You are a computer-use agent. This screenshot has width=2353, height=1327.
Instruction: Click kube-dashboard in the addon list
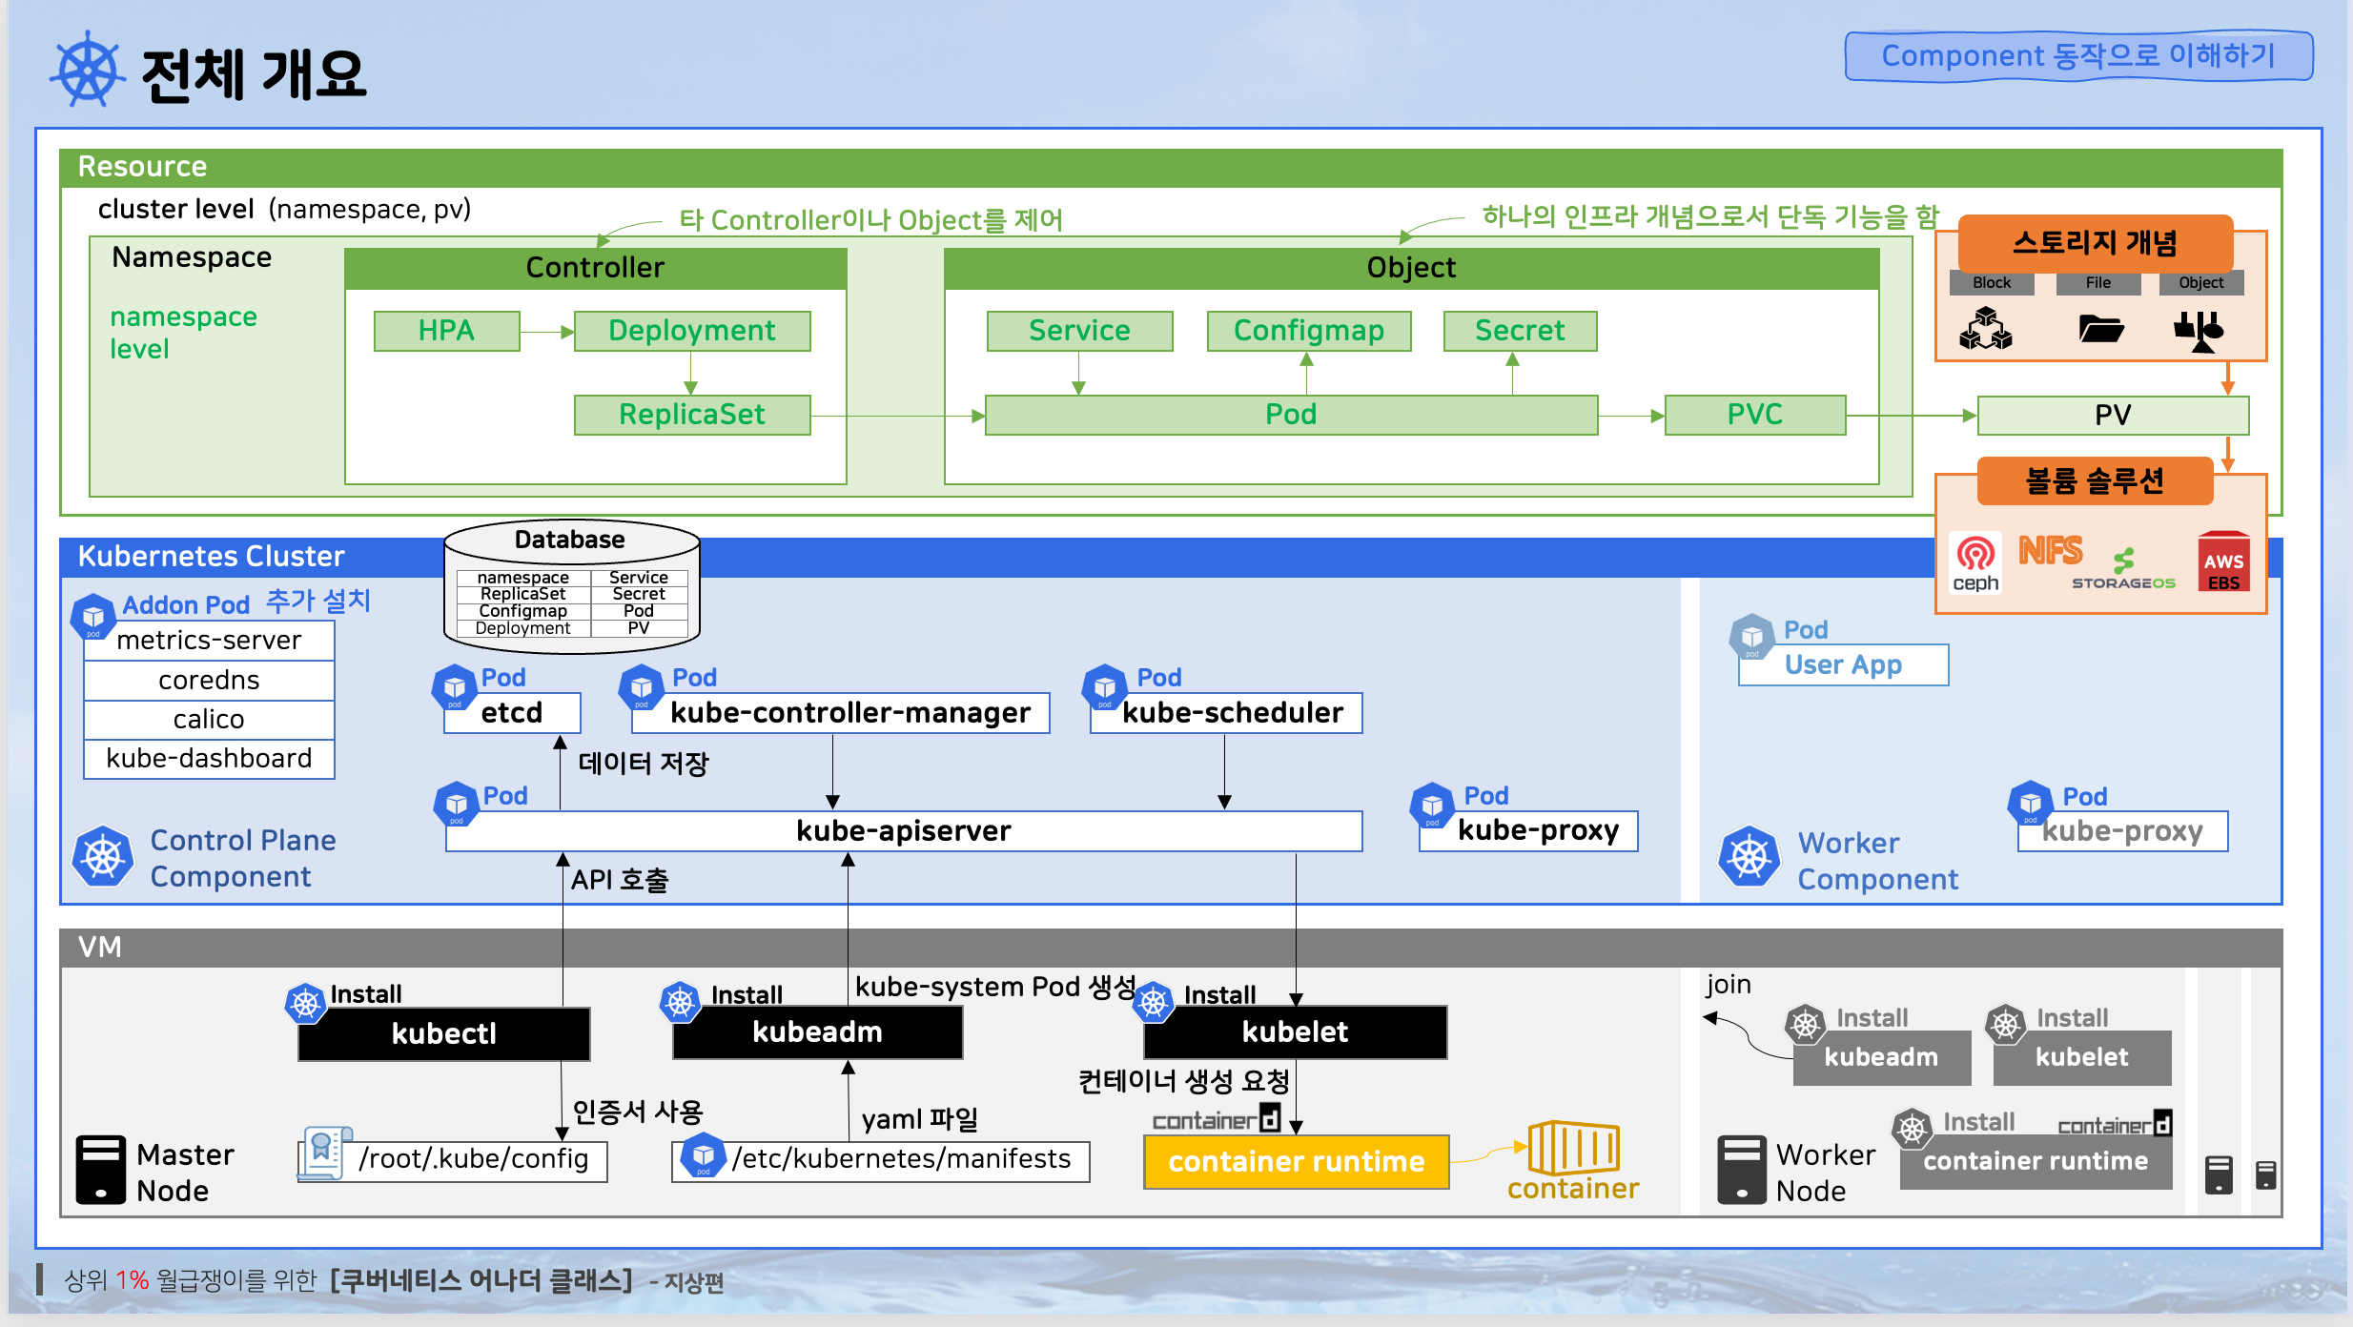[209, 759]
